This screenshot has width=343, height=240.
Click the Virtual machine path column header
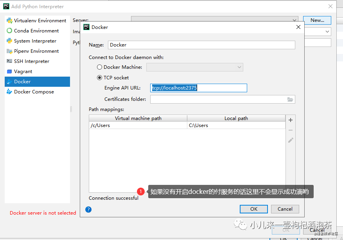point(138,118)
